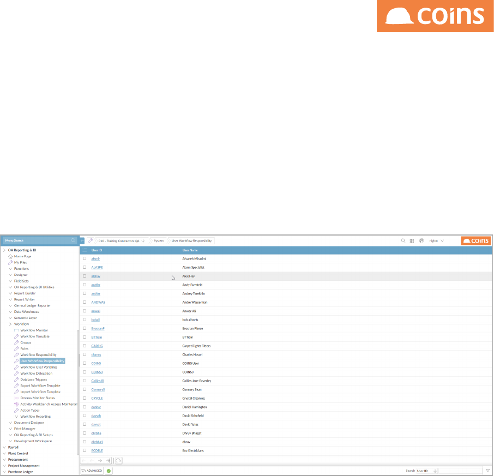Screen dimensions: 494x476
Task: Go to the next page arrow
Action: pos(100,461)
